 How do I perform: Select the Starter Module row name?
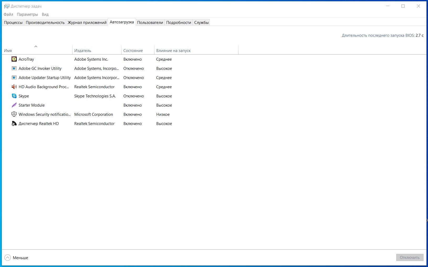point(32,105)
